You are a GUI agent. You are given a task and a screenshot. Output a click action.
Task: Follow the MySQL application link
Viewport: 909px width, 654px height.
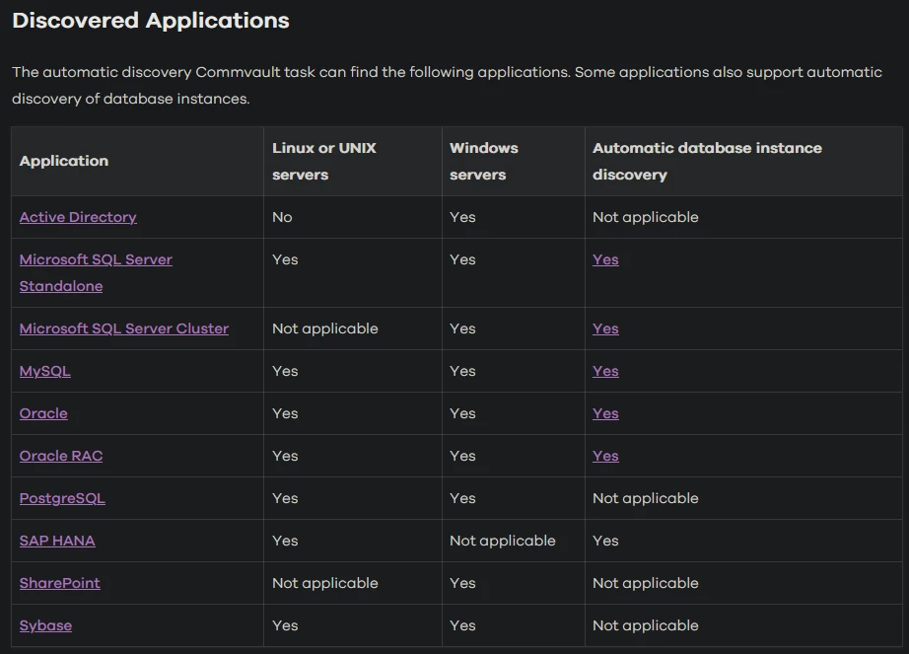[x=45, y=371]
